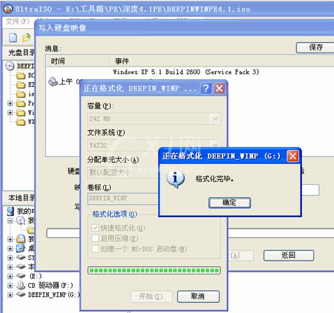The width and height of the screenshot is (334, 313).
Task: Expand the SY drive node
Action: click(10, 258)
